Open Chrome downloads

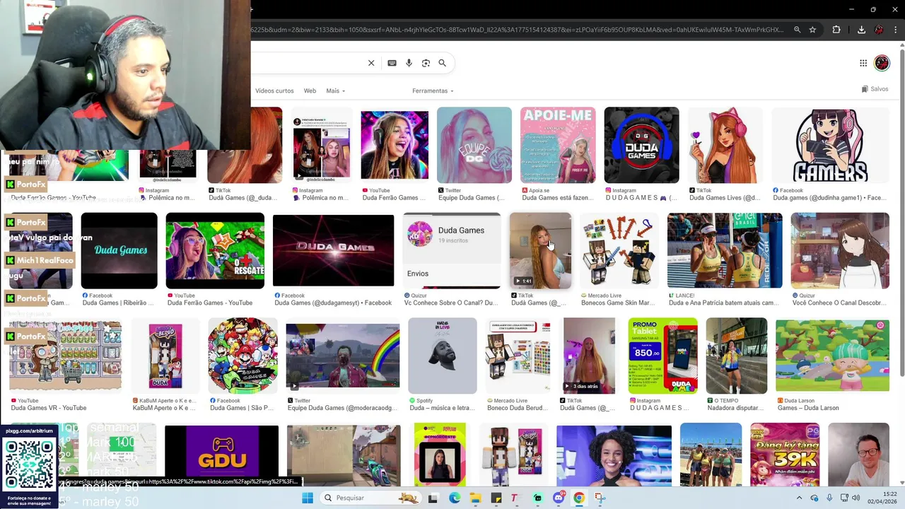pyautogui.click(x=861, y=30)
